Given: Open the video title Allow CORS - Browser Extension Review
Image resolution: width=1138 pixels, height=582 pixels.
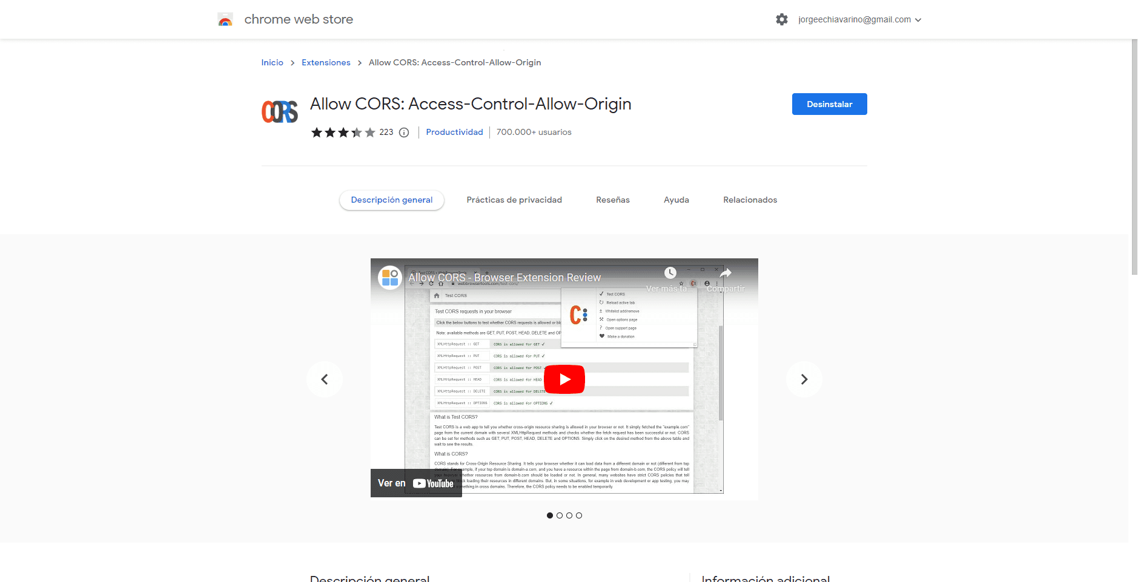Looking at the screenshot, I should tap(504, 278).
